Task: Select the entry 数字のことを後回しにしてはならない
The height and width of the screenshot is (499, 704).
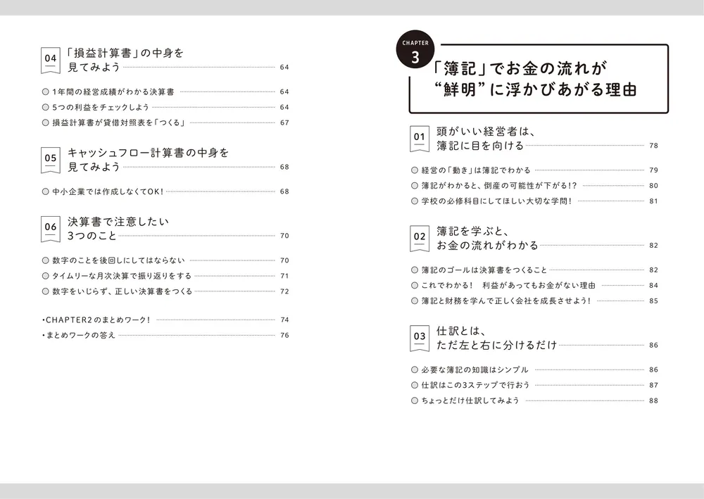Action: (x=118, y=260)
